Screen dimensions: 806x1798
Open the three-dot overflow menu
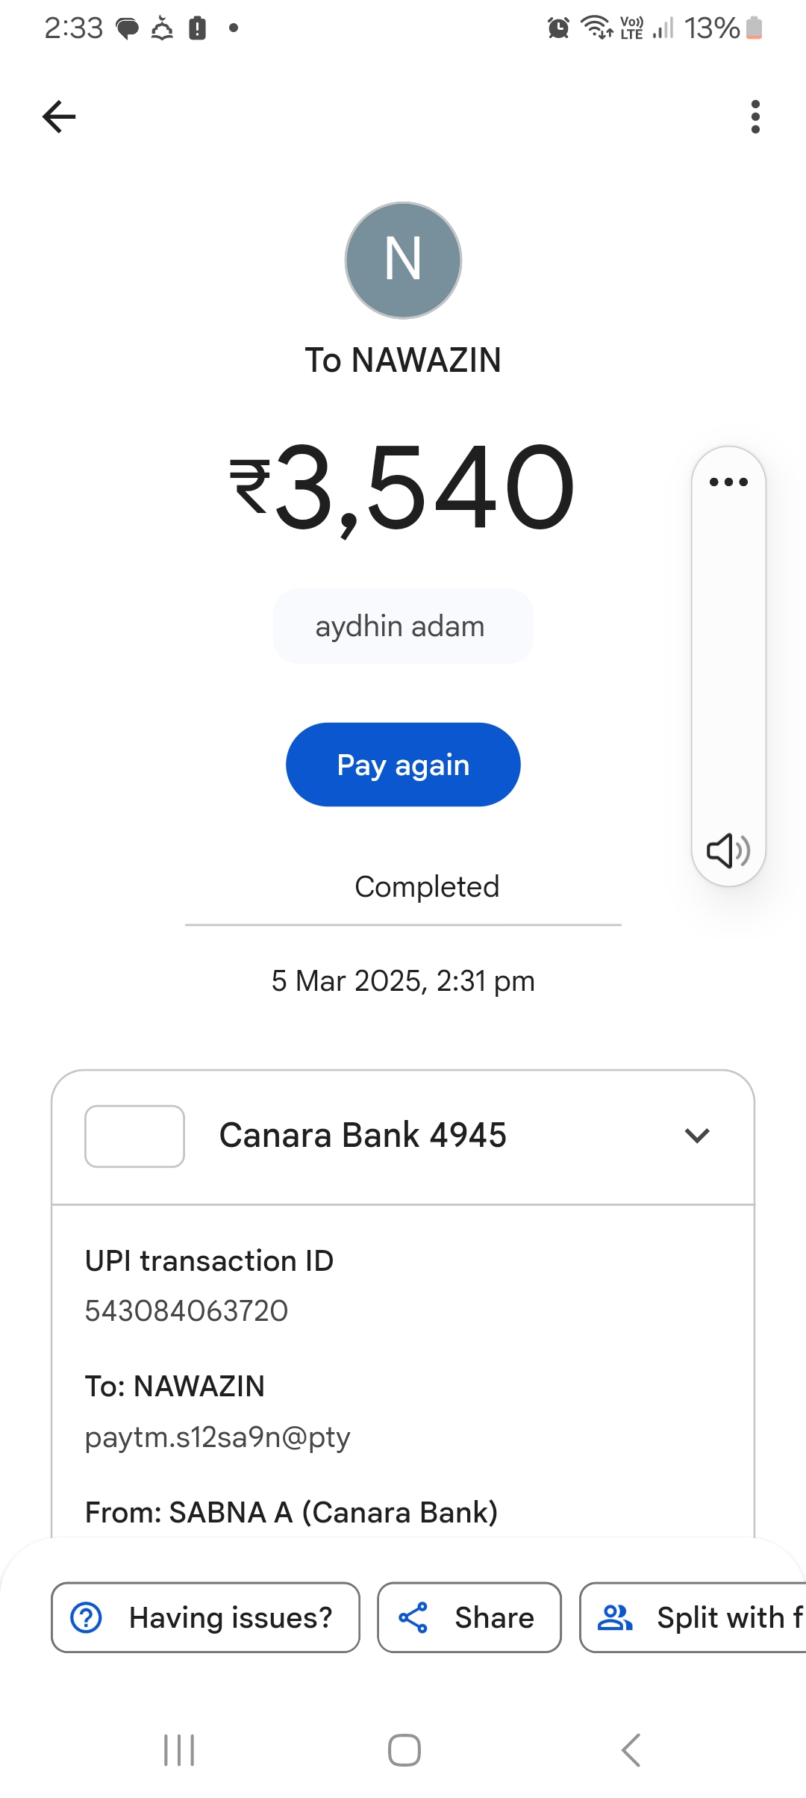pos(755,116)
